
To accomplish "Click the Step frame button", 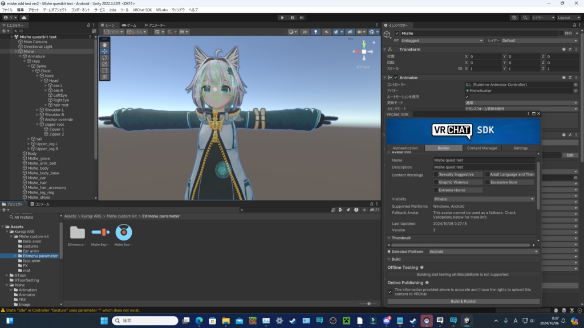I will (302, 18).
